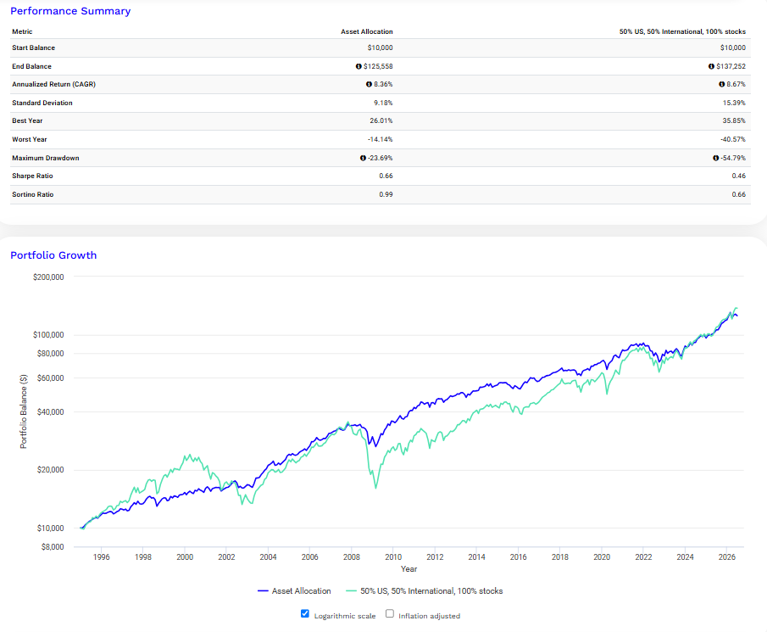This screenshot has width=767, height=632.
Task: Click the -40.57% worst year value
Action: pyautogui.click(x=733, y=139)
